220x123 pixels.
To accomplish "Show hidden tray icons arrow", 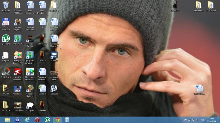I will pyautogui.click(x=181, y=120).
